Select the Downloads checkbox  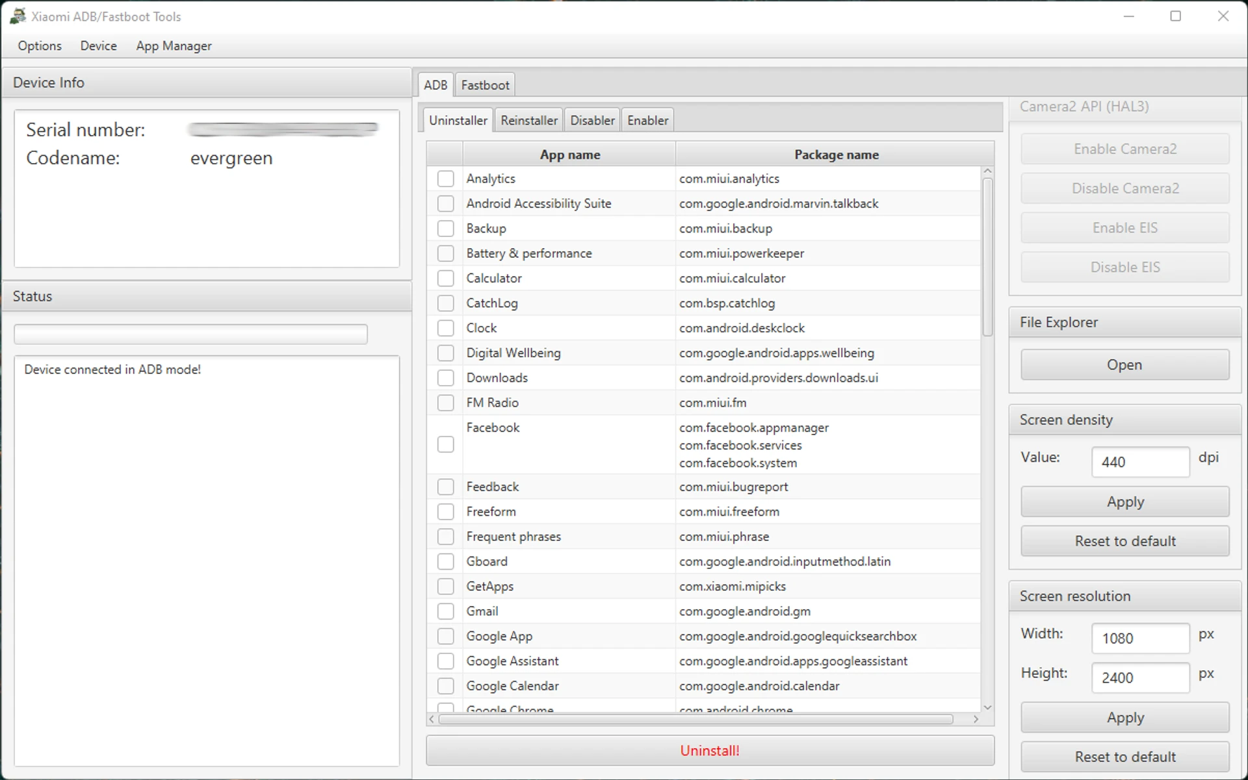(445, 378)
